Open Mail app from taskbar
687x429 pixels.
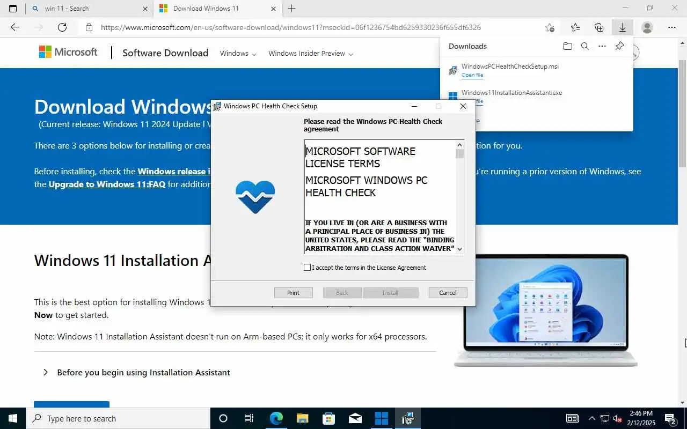point(355,418)
